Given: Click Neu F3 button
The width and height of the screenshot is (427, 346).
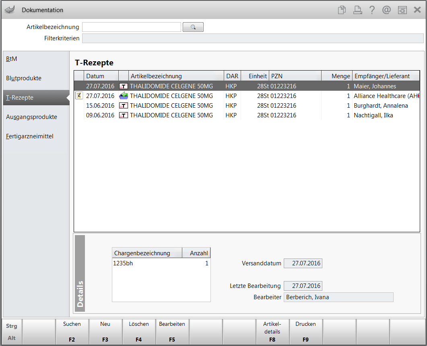Looking at the screenshot, I should click(x=105, y=331).
